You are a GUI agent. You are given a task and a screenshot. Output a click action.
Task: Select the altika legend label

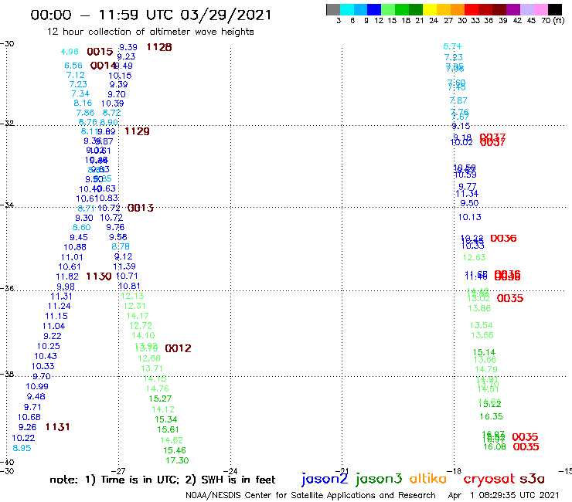(427, 478)
